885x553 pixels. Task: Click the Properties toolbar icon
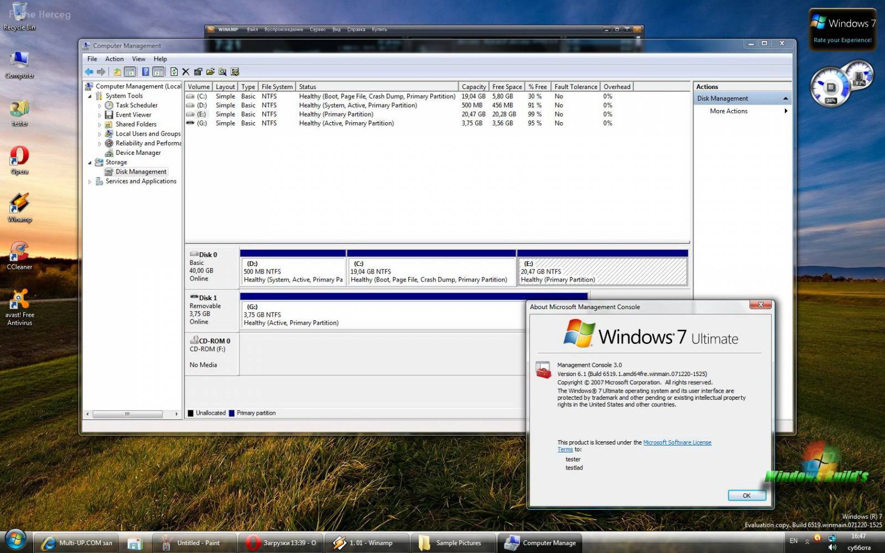[198, 72]
